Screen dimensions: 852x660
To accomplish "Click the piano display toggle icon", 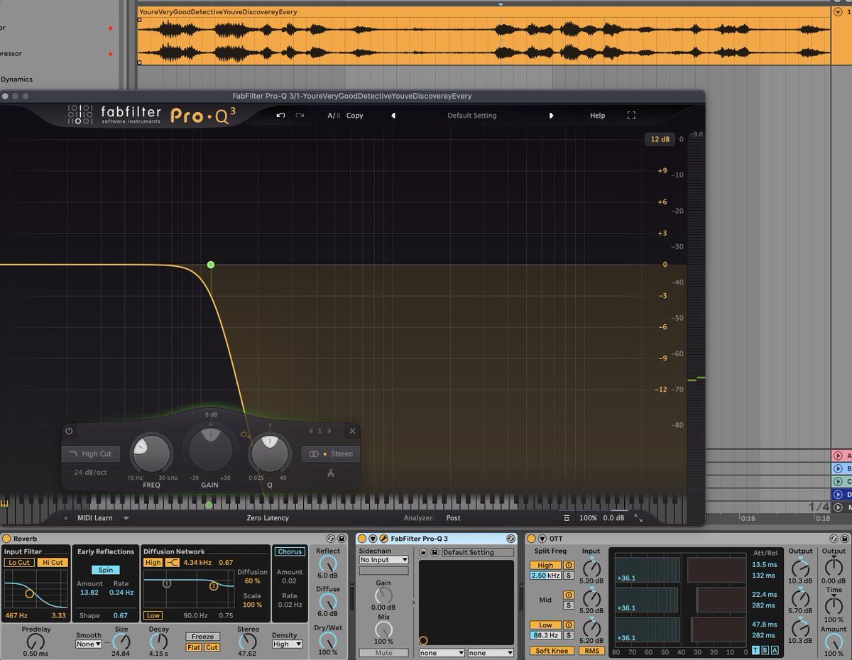I will click(5, 505).
